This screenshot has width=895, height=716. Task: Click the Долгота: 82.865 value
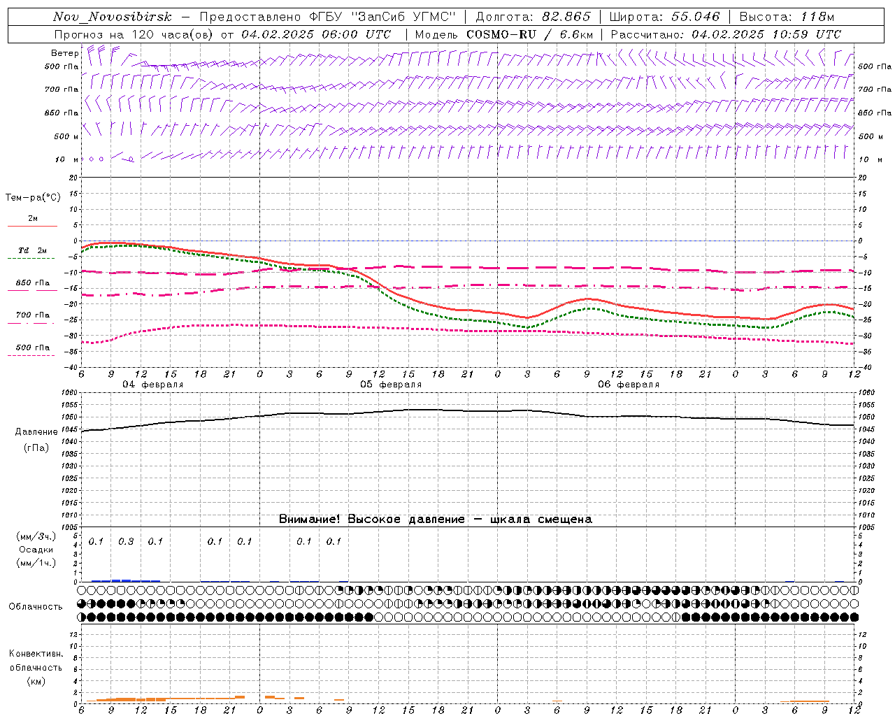[x=533, y=17]
